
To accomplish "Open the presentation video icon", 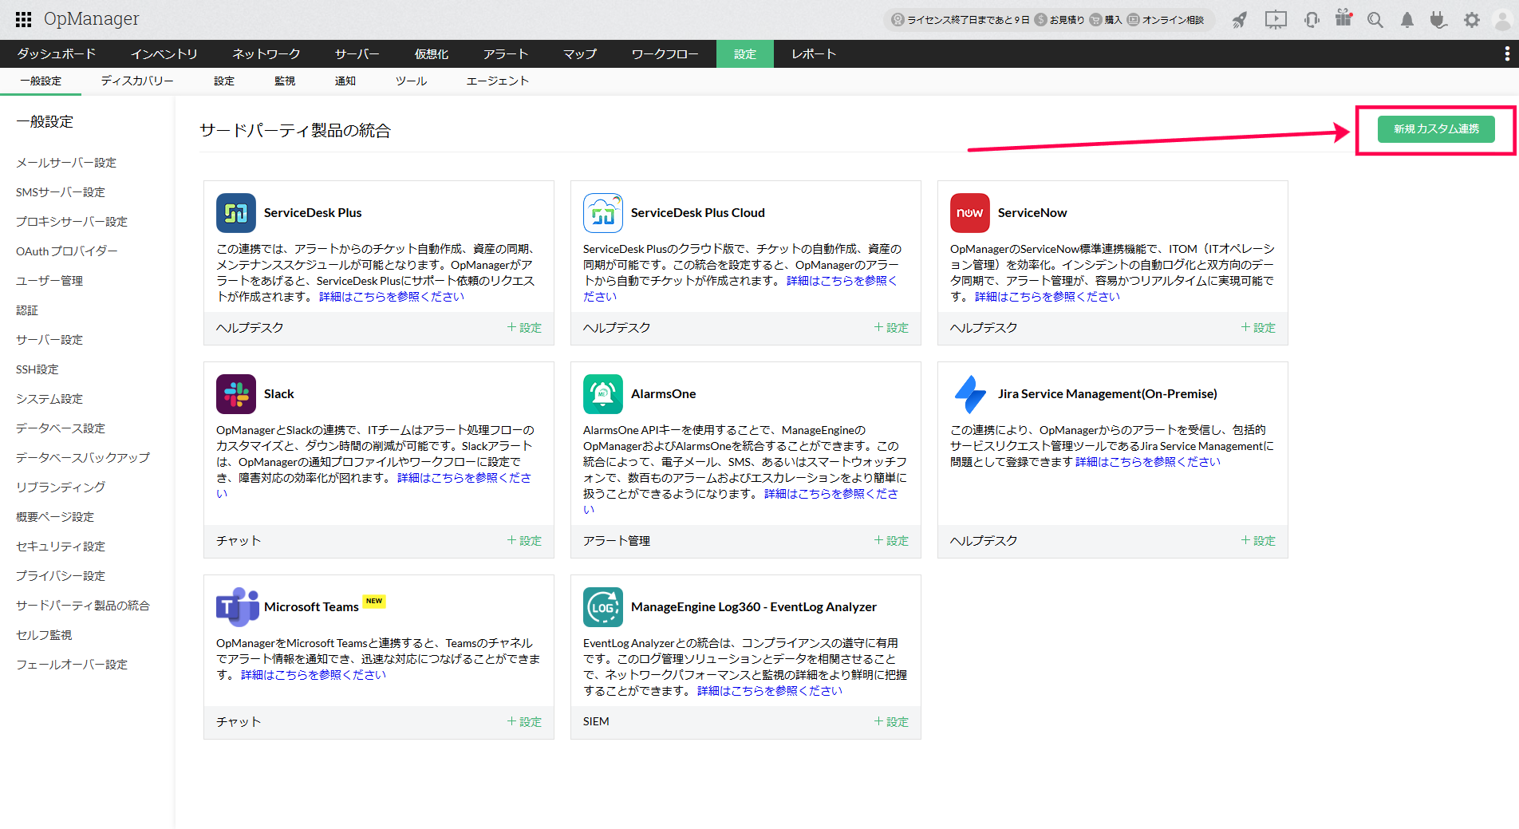I will [1276, 20].
